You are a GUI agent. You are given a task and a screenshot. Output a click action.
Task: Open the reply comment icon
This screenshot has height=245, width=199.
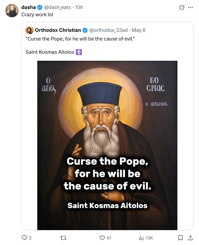click(24, 238)
